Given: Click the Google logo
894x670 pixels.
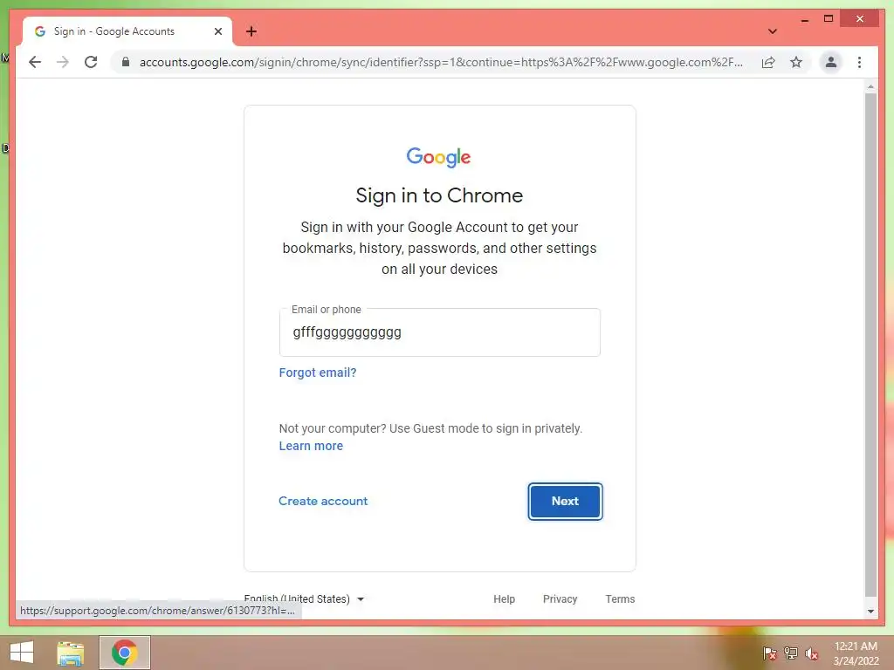Looking at the screenshot, I should point(438,157).
